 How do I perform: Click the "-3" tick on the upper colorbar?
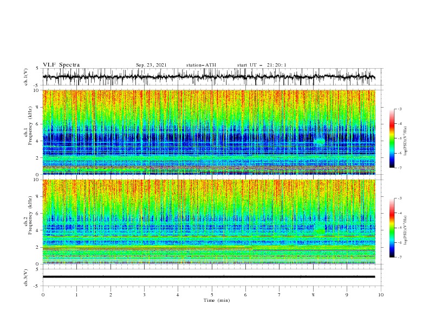click(399, 109)
